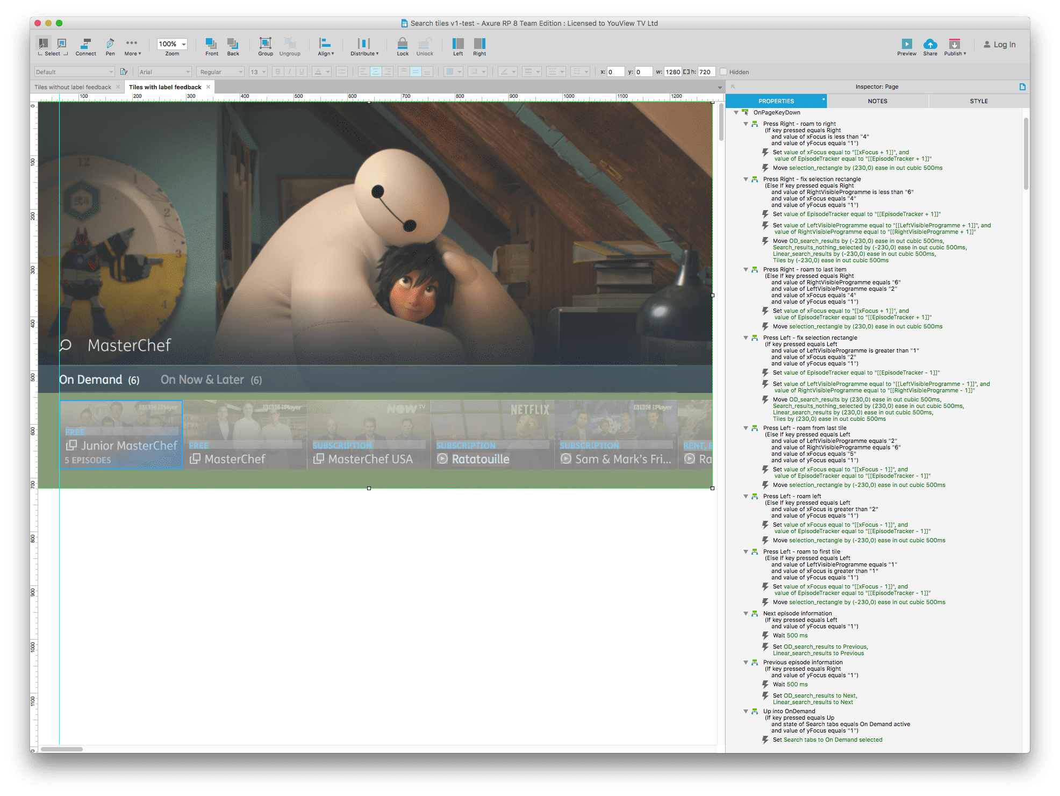
Task: Collapse the Next episode information case
Action: (746, 614)
